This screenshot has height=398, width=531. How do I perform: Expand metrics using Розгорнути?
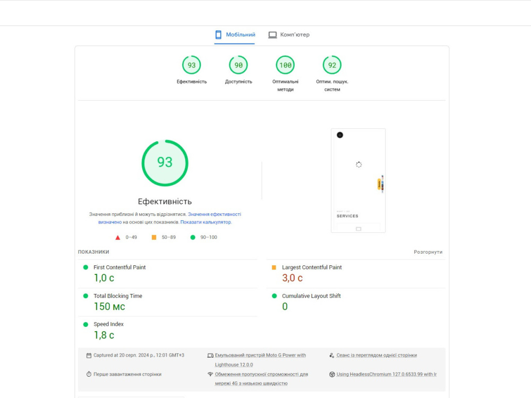point(428,252)
